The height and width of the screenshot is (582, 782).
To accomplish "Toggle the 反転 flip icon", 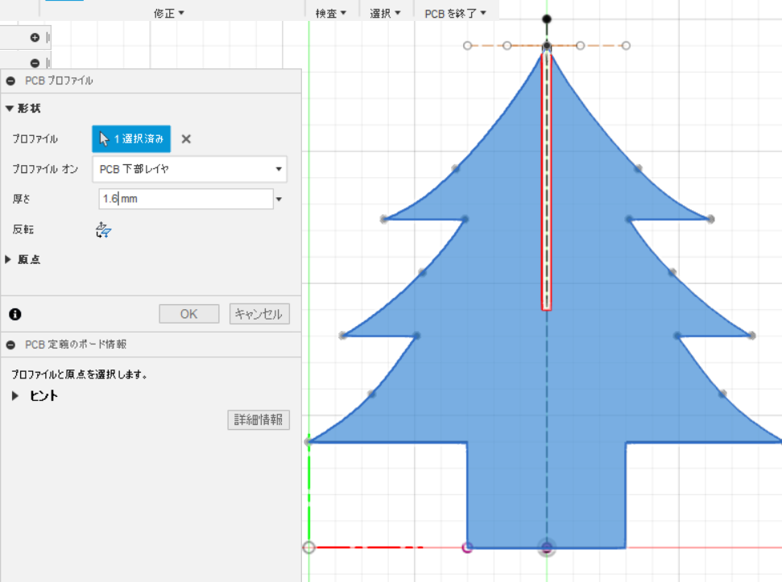I will tap(103, 229).
